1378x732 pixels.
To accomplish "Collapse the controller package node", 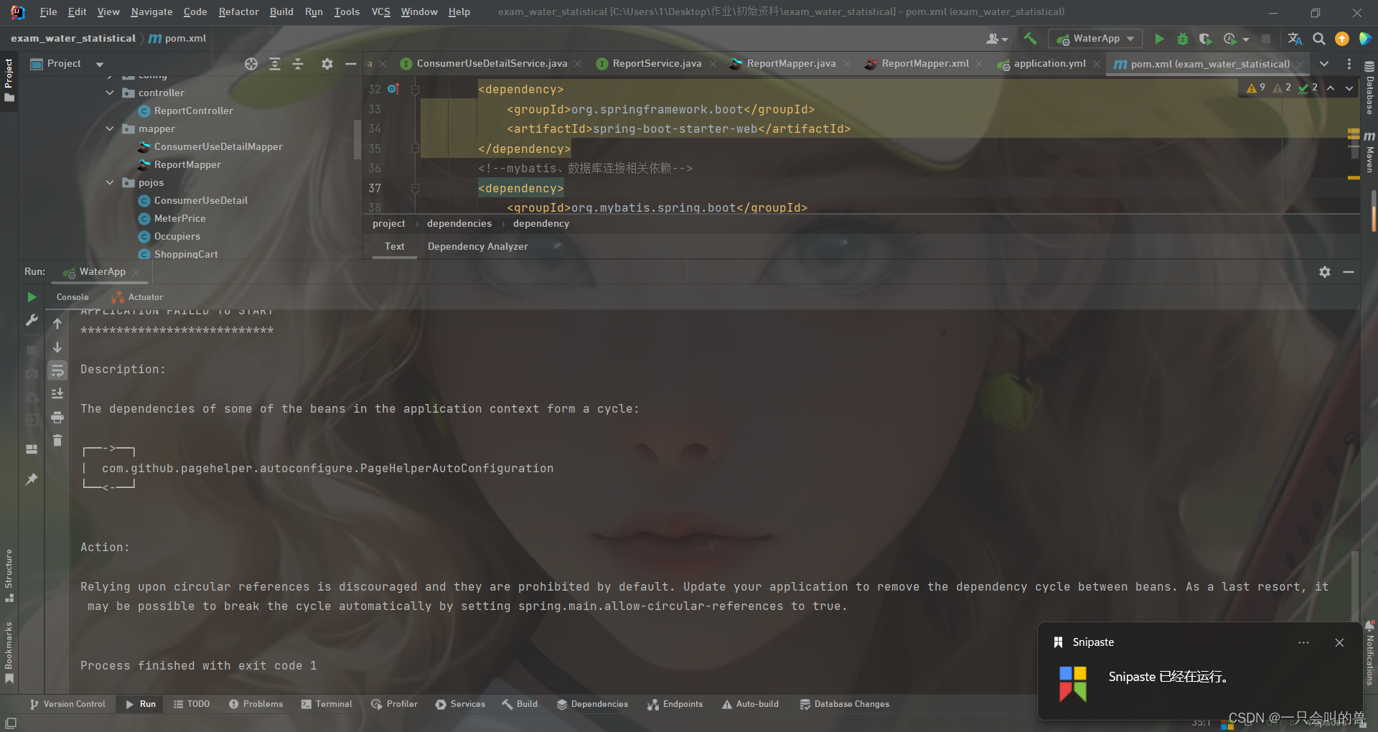I will 110,93.
